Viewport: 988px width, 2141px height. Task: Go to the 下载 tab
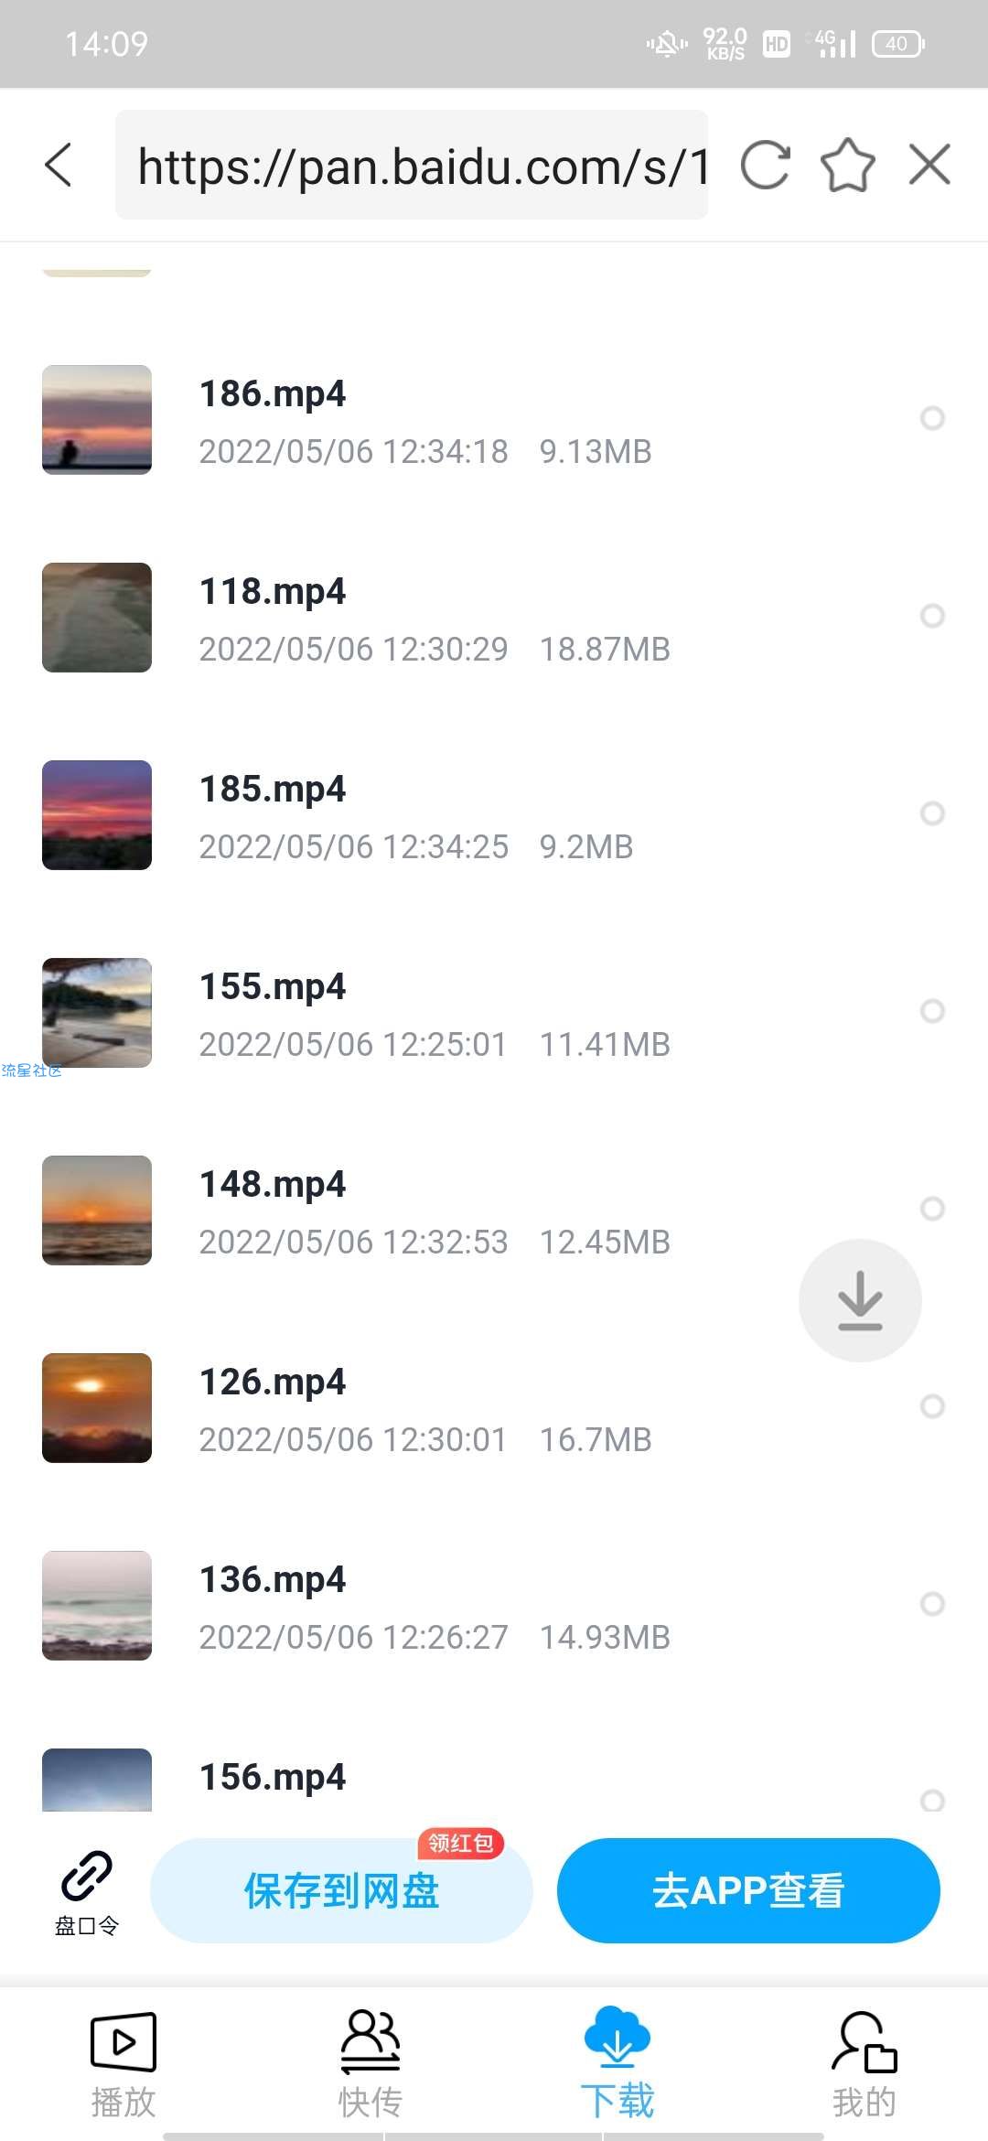(617, 2064)
